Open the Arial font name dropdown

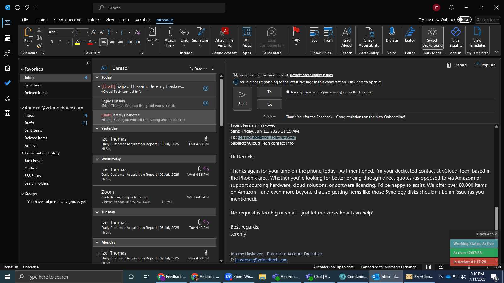pos(73,32)
